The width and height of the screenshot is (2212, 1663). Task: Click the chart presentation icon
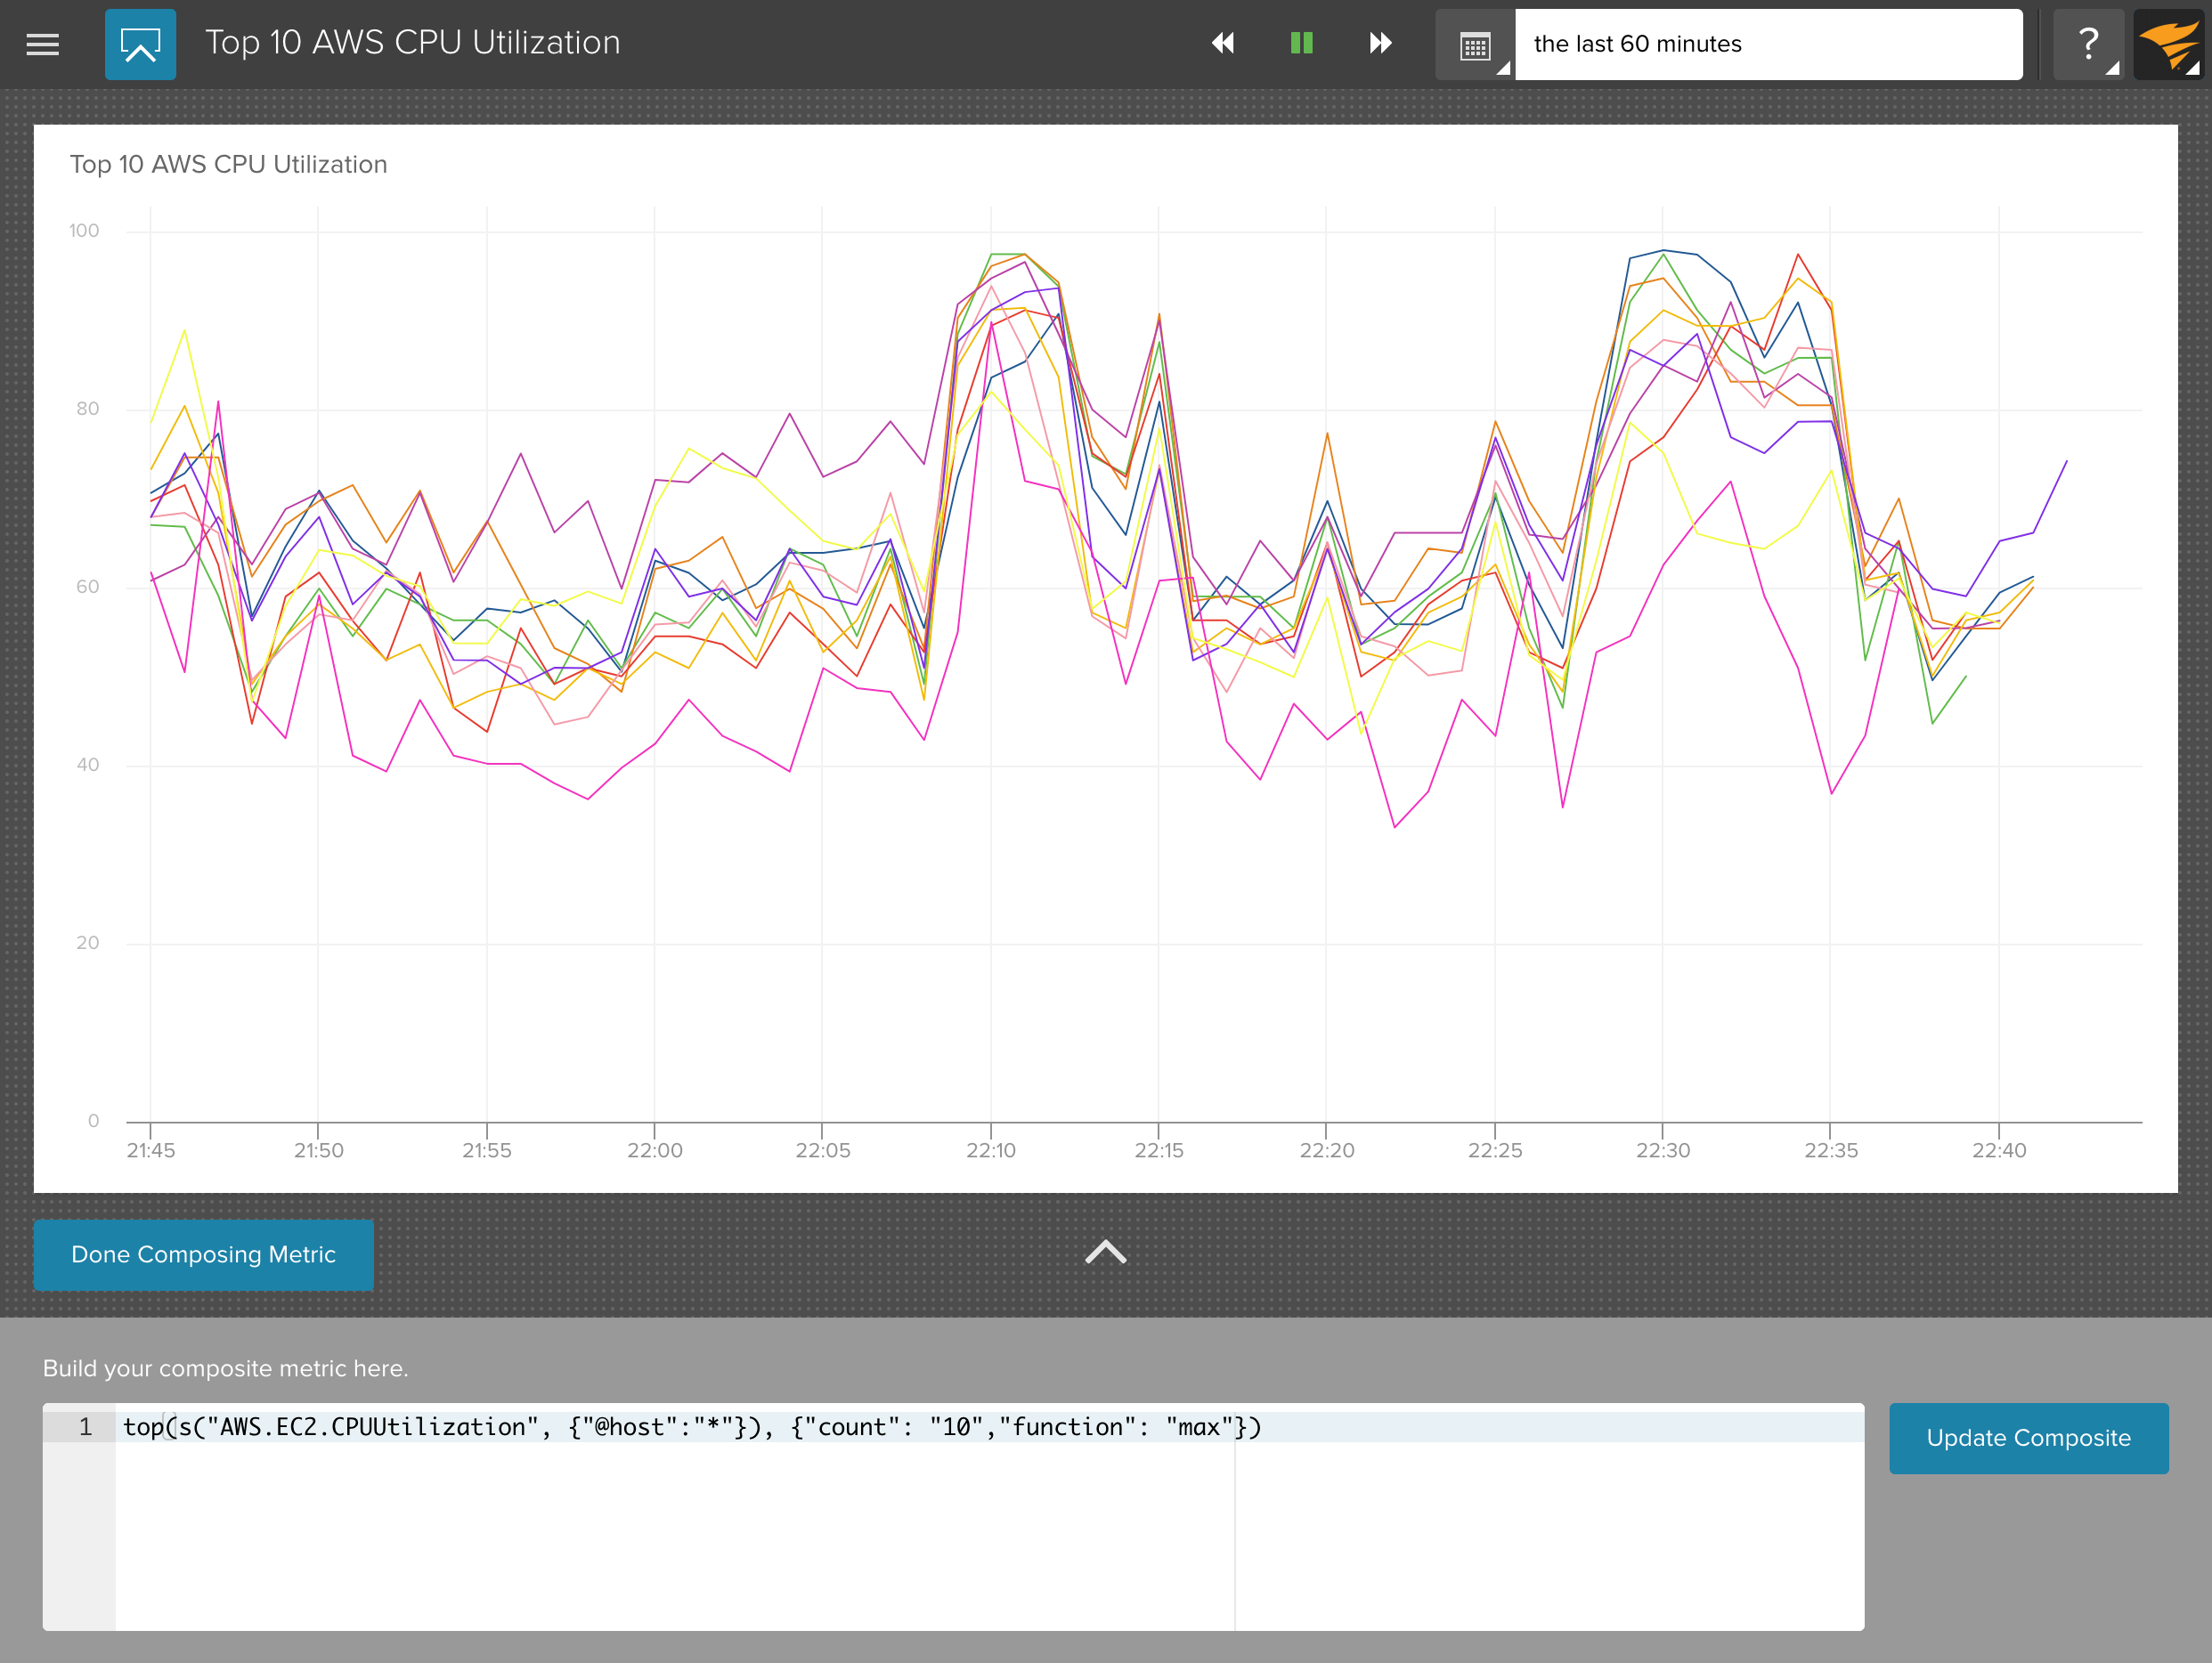[140, 44]
